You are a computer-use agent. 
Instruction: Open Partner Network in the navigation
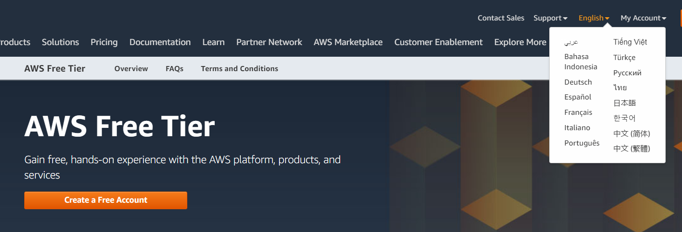point(269,42)
